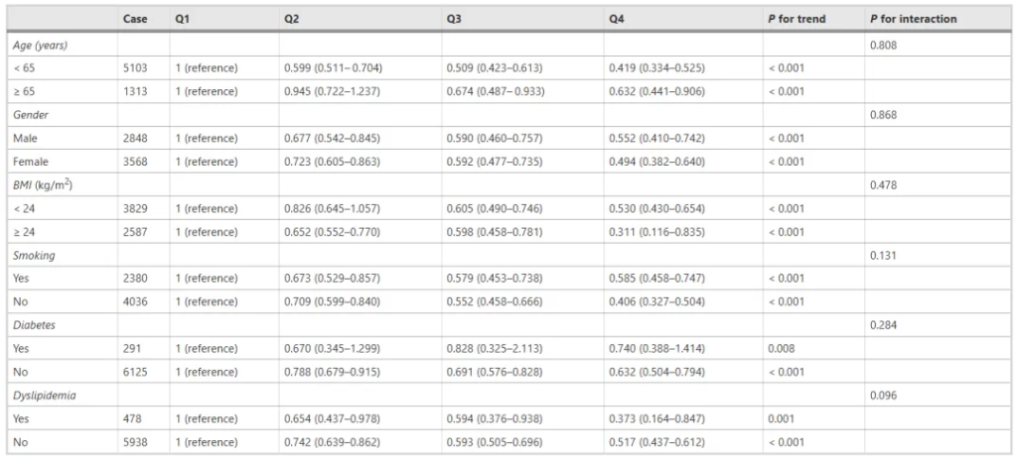Viewport: 1017px width, 460px height.
Task: Click the case count 291
Action: (x=132, y=349)
